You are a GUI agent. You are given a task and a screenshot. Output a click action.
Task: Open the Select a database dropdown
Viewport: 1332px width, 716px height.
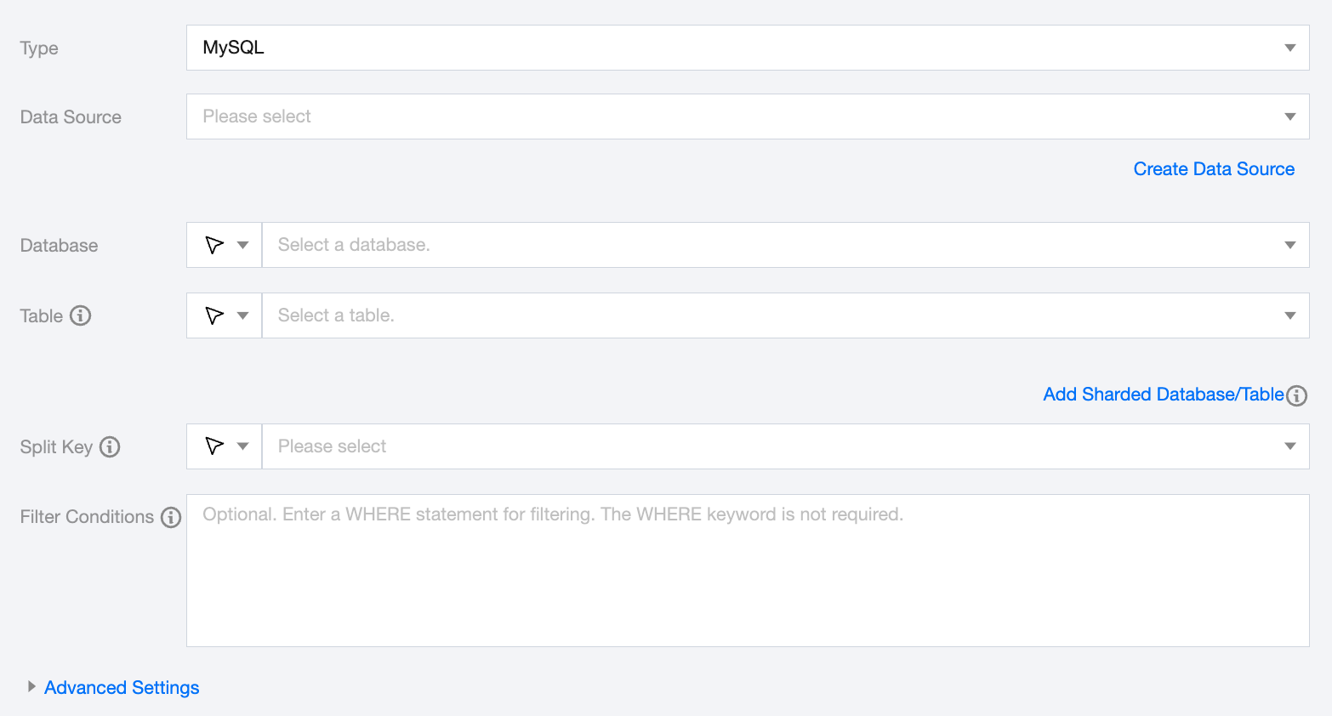[x=784, y=245]
